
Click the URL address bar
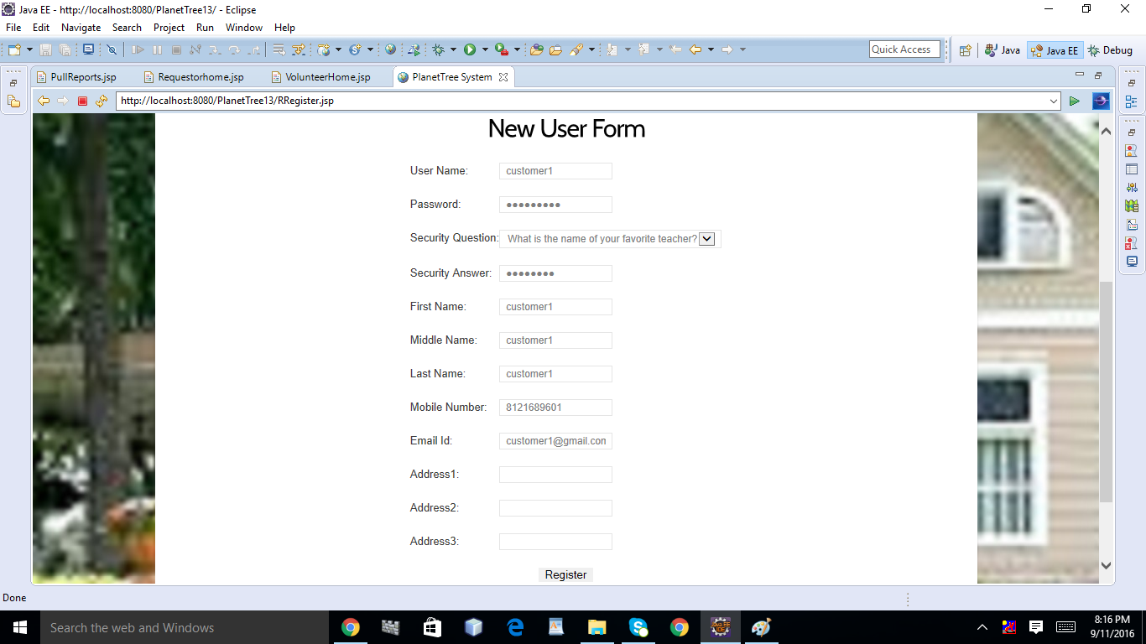click(x=589, y=101)
